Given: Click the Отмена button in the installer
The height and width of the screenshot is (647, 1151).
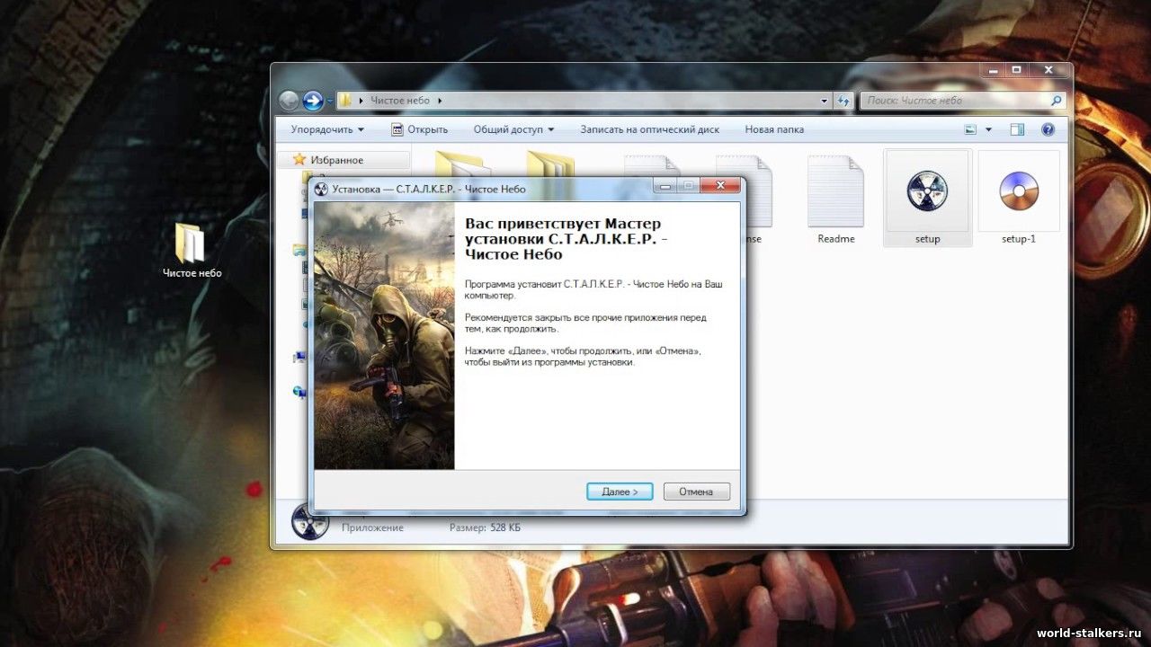Looking at the screenshot, I should click(x=697, y=492).
